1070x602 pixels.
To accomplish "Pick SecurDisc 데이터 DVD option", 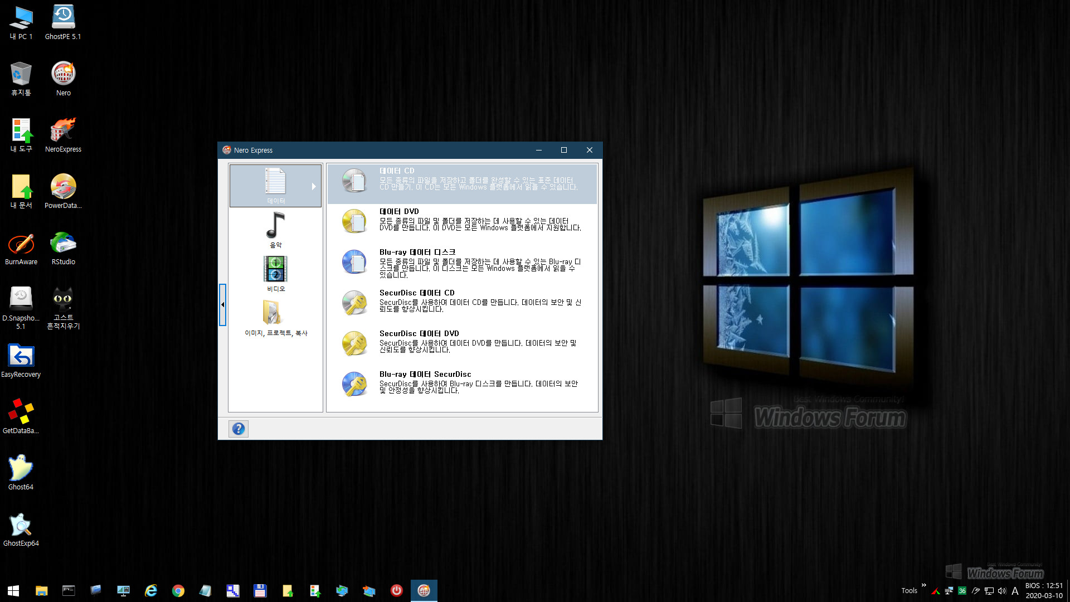I will [462, 346].
